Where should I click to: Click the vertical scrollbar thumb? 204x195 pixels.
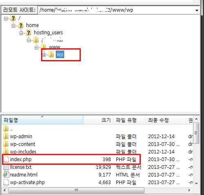coord(196,133)
